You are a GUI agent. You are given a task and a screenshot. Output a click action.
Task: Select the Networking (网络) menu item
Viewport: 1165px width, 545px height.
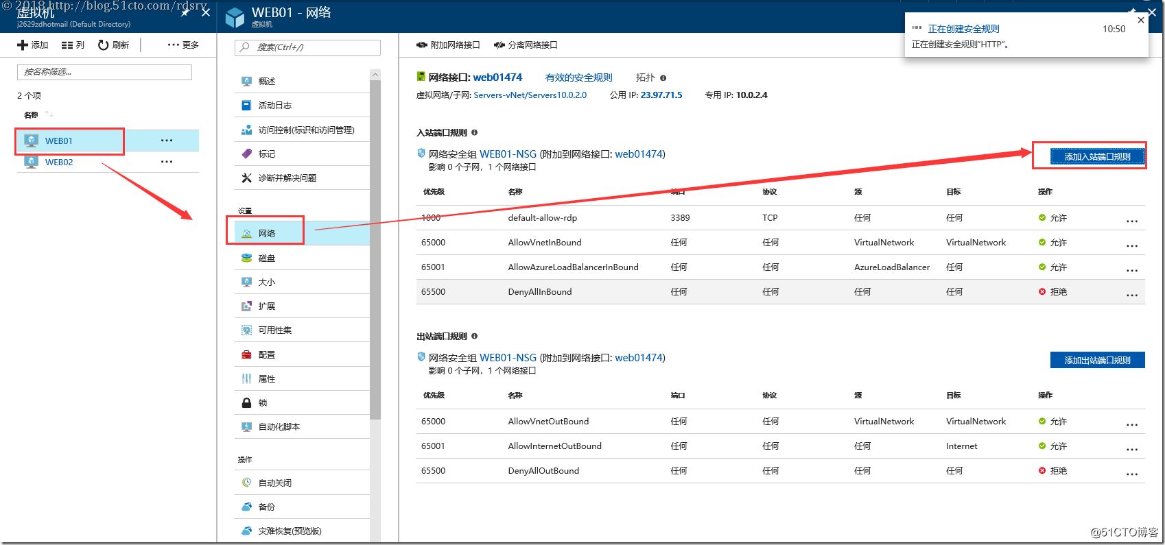coord(302,233)
